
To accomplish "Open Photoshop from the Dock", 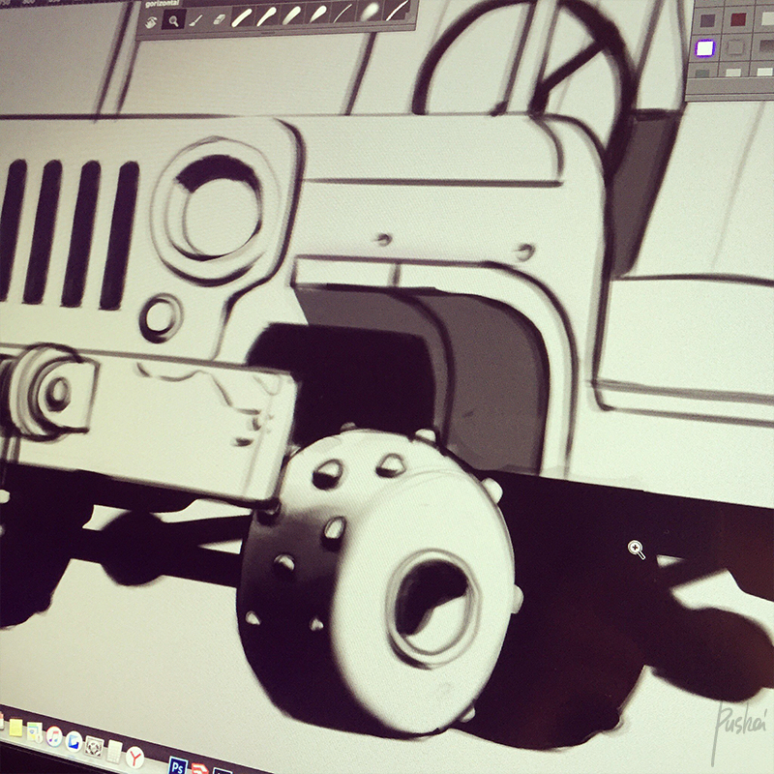I will [x=178, y=766].
